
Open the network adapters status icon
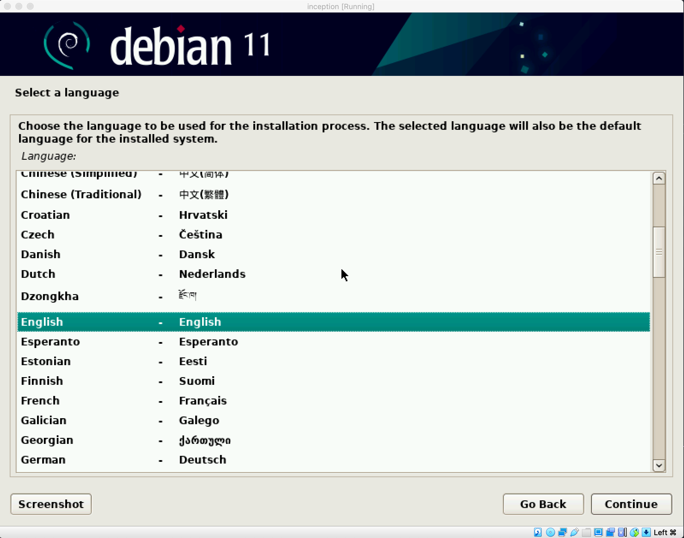click(562, 532)
